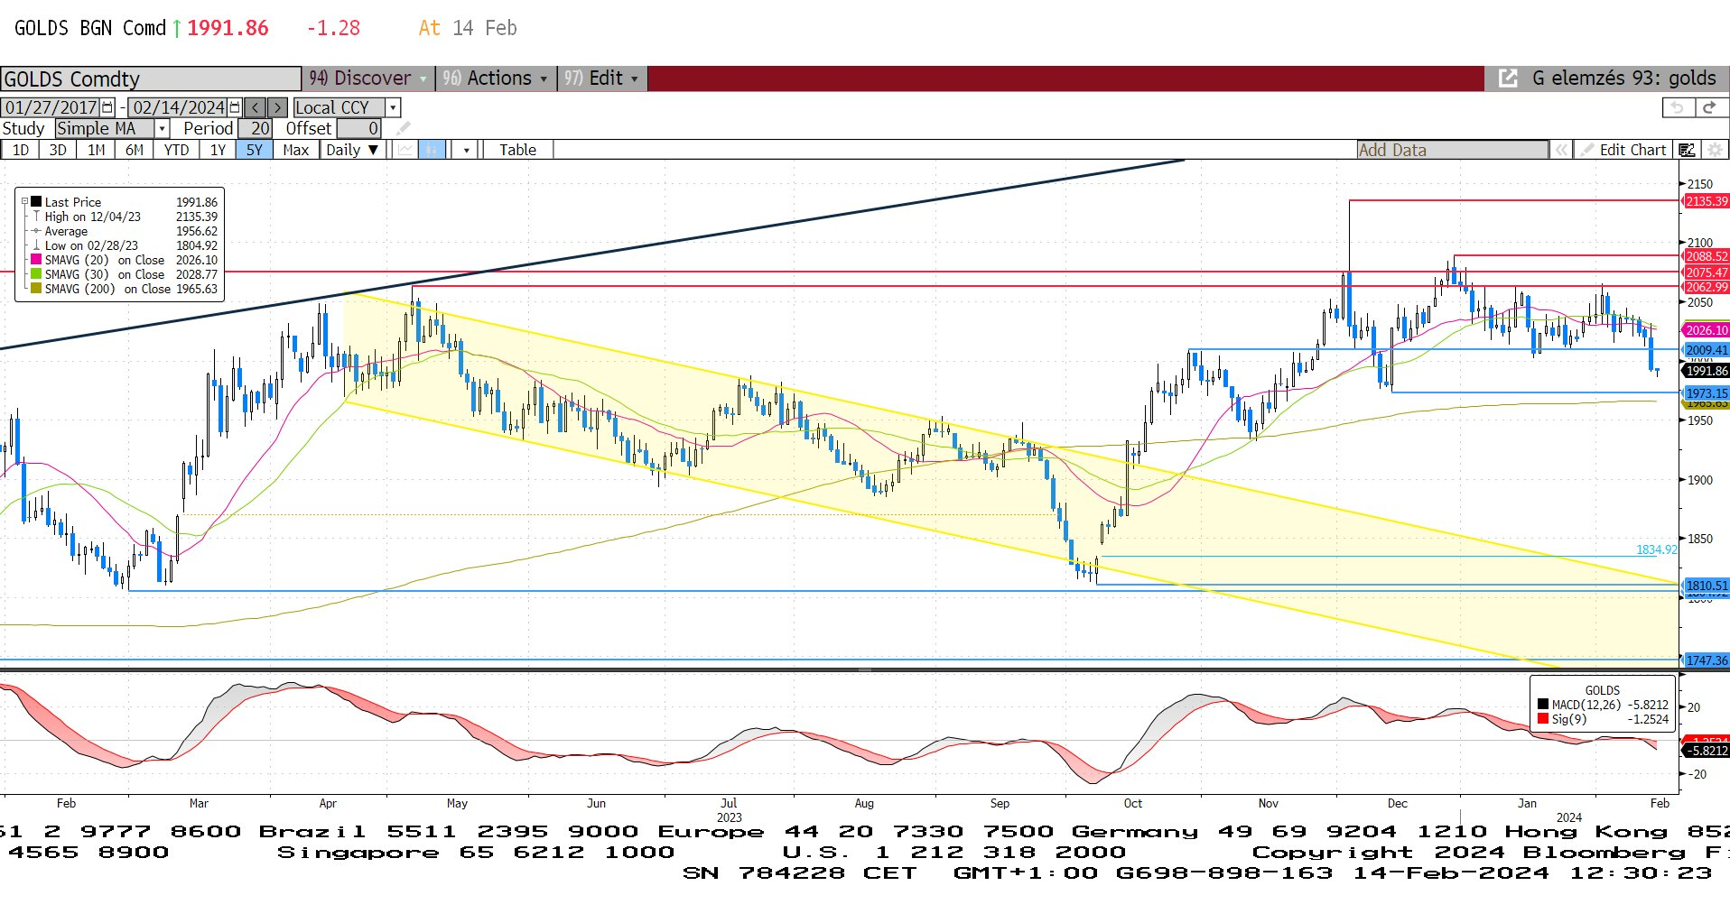
Task: Expand the Local CCY currency dropdown
Action: [393, 107]
